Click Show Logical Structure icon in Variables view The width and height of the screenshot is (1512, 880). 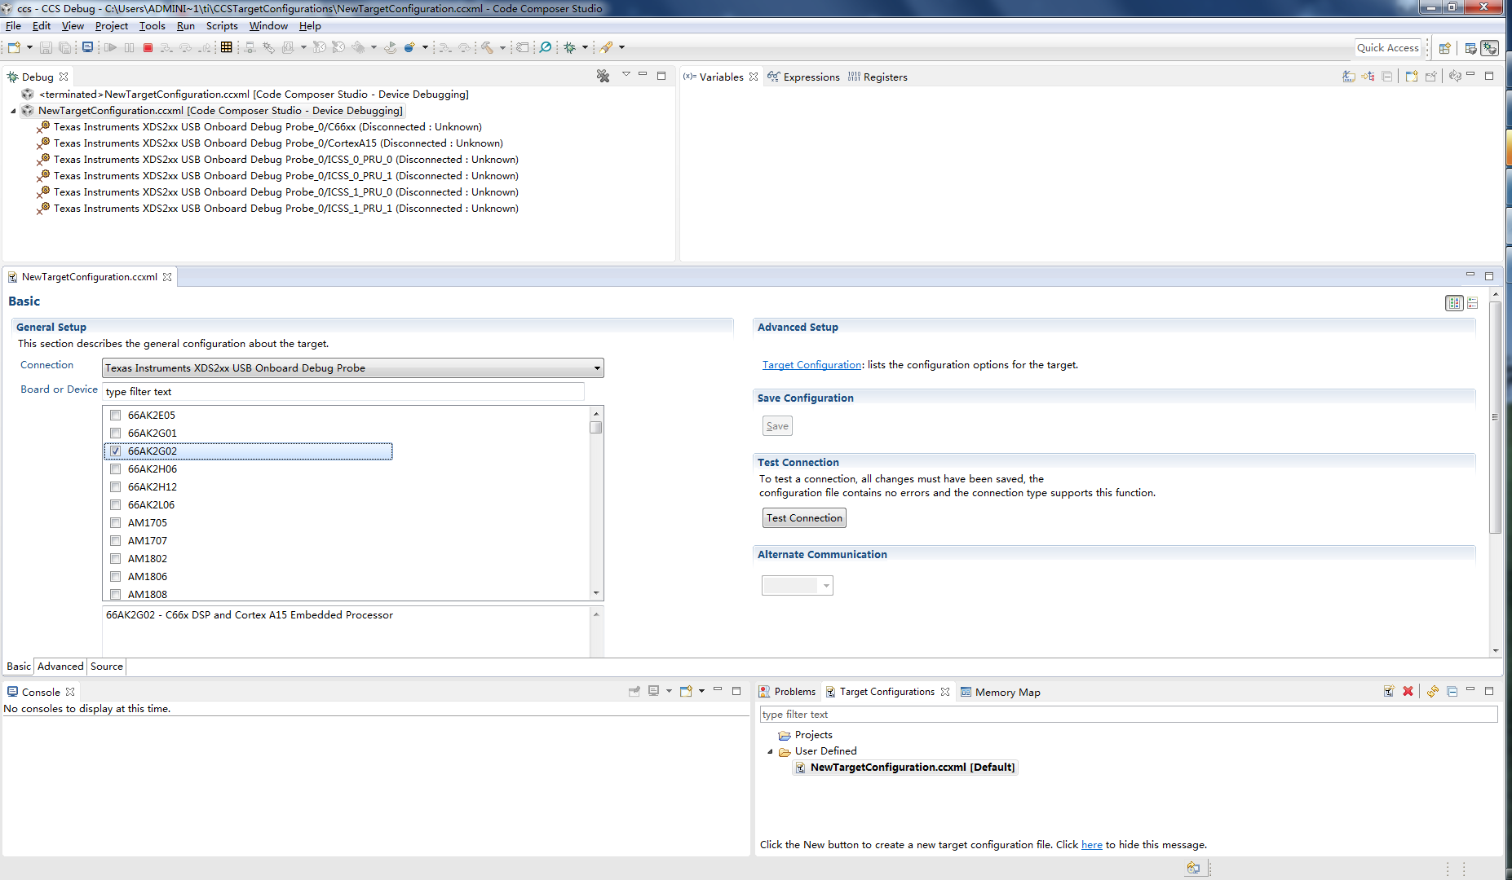[1368, 77]
